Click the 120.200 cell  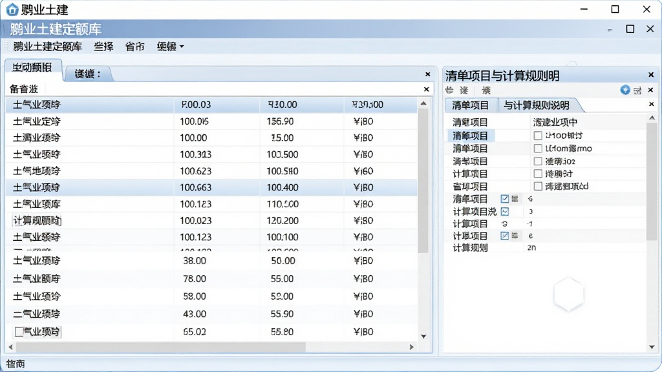(283, 221)
